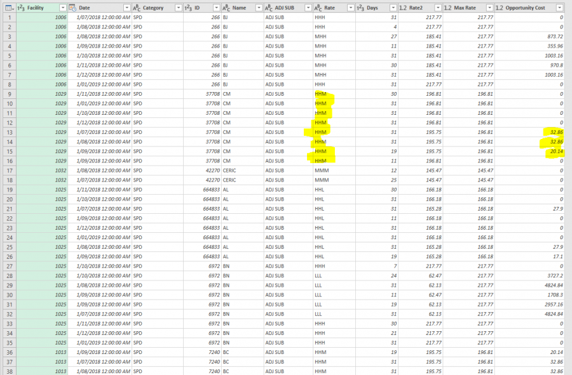Select the Name column header label

tap(240, 8)
